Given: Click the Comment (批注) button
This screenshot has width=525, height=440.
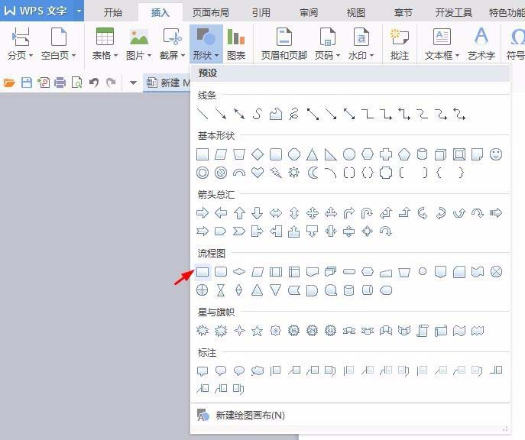Looking at the screenshot, I should [400, 44].
